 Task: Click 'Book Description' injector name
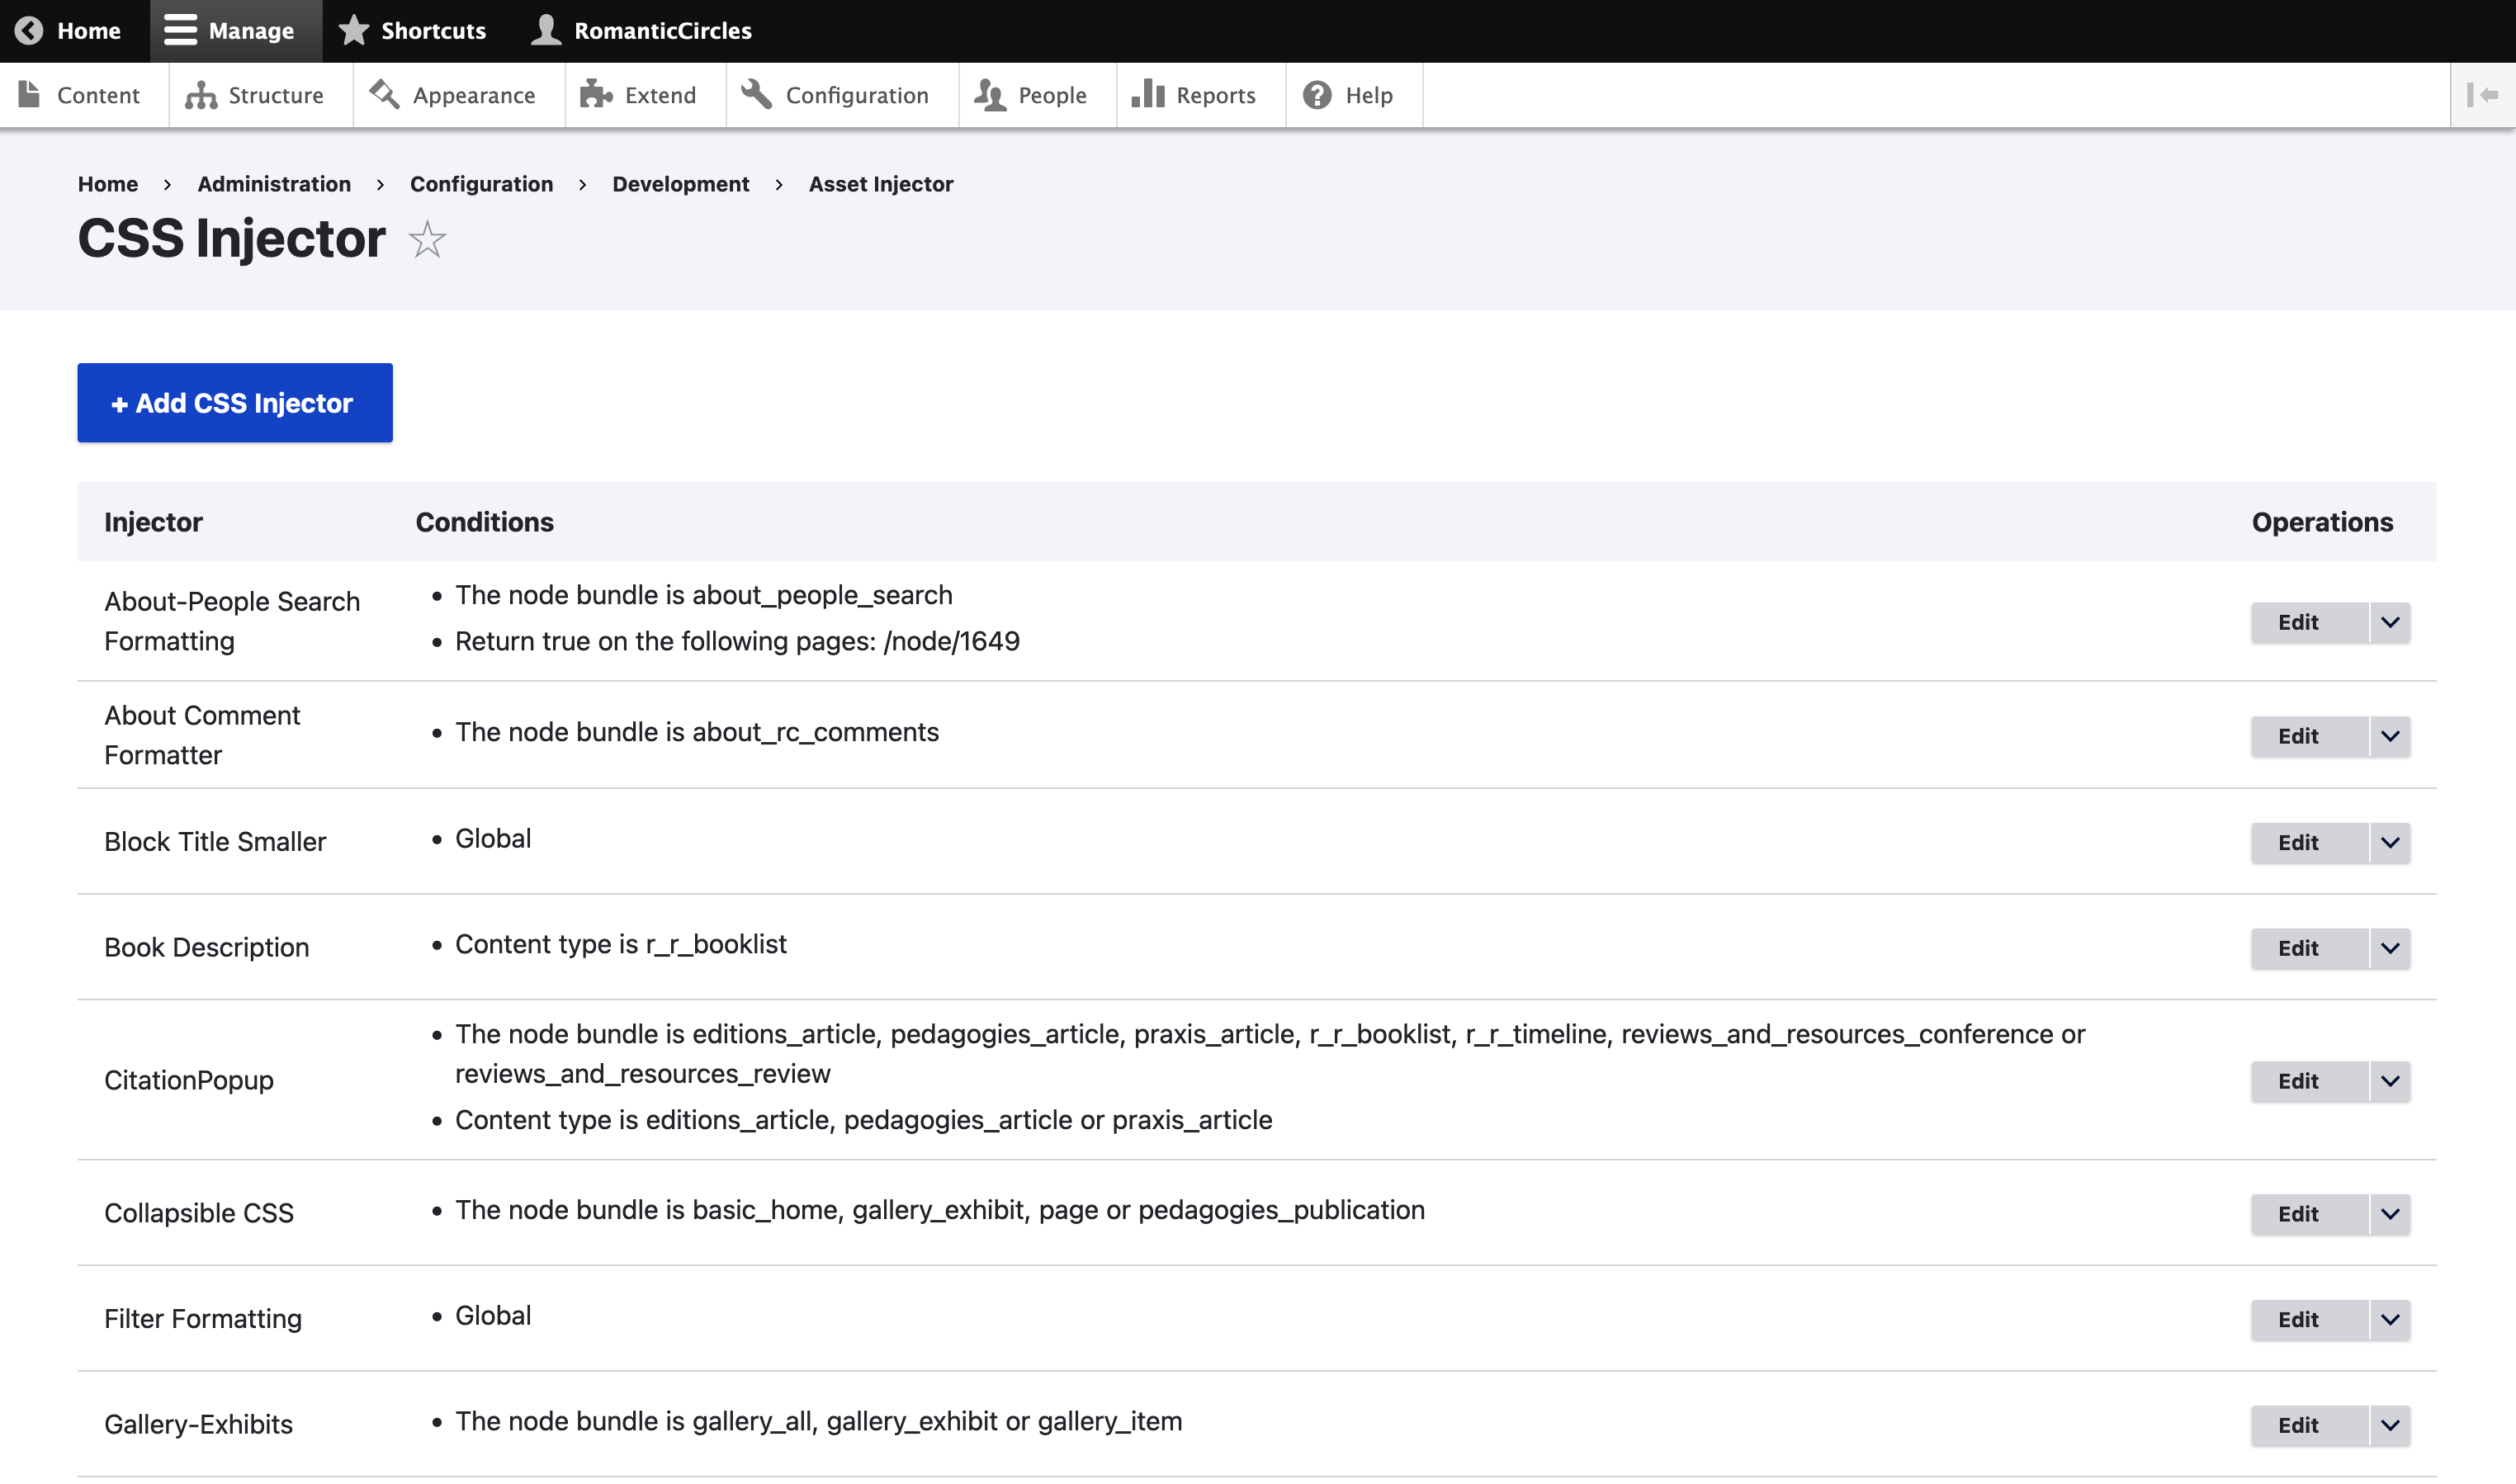(x=207, y=948)
